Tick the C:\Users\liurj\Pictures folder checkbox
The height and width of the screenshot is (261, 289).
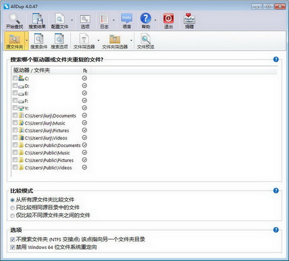coord(15,130)
